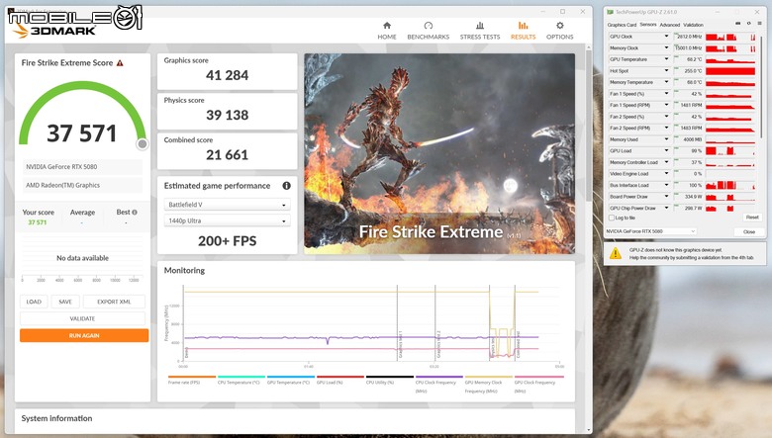Click the Combined score 21 661 card
The height and width of the screenshot is (438, 772).
click(227, 151)
